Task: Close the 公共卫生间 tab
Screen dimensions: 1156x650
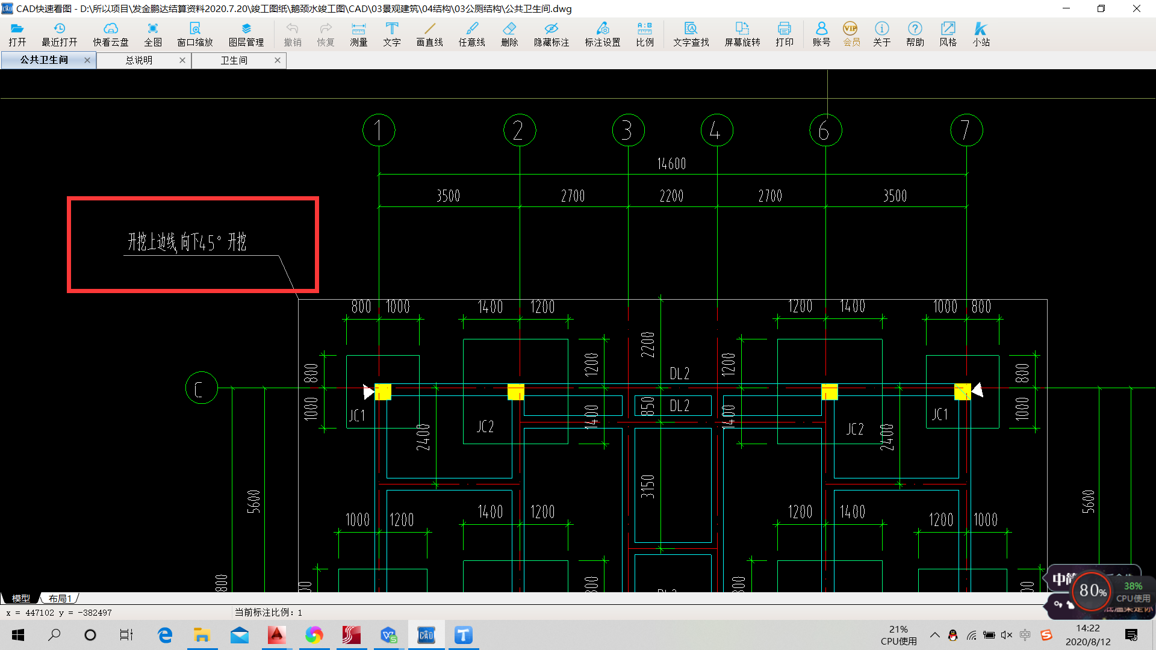Action: [87, 60]
